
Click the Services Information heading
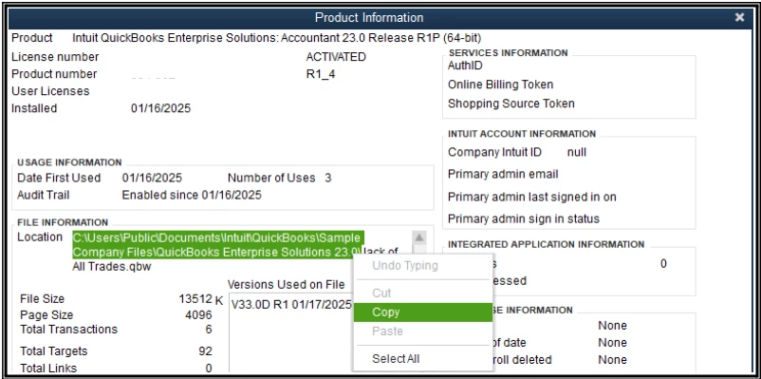coord(508,53)
